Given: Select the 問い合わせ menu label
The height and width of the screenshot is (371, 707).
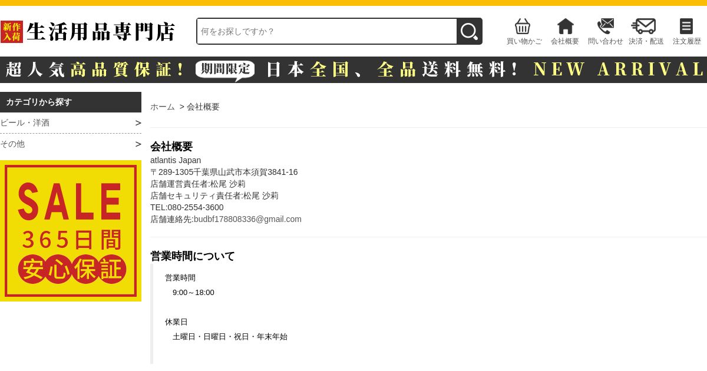Looking at the screenshot, I should 605,41.
